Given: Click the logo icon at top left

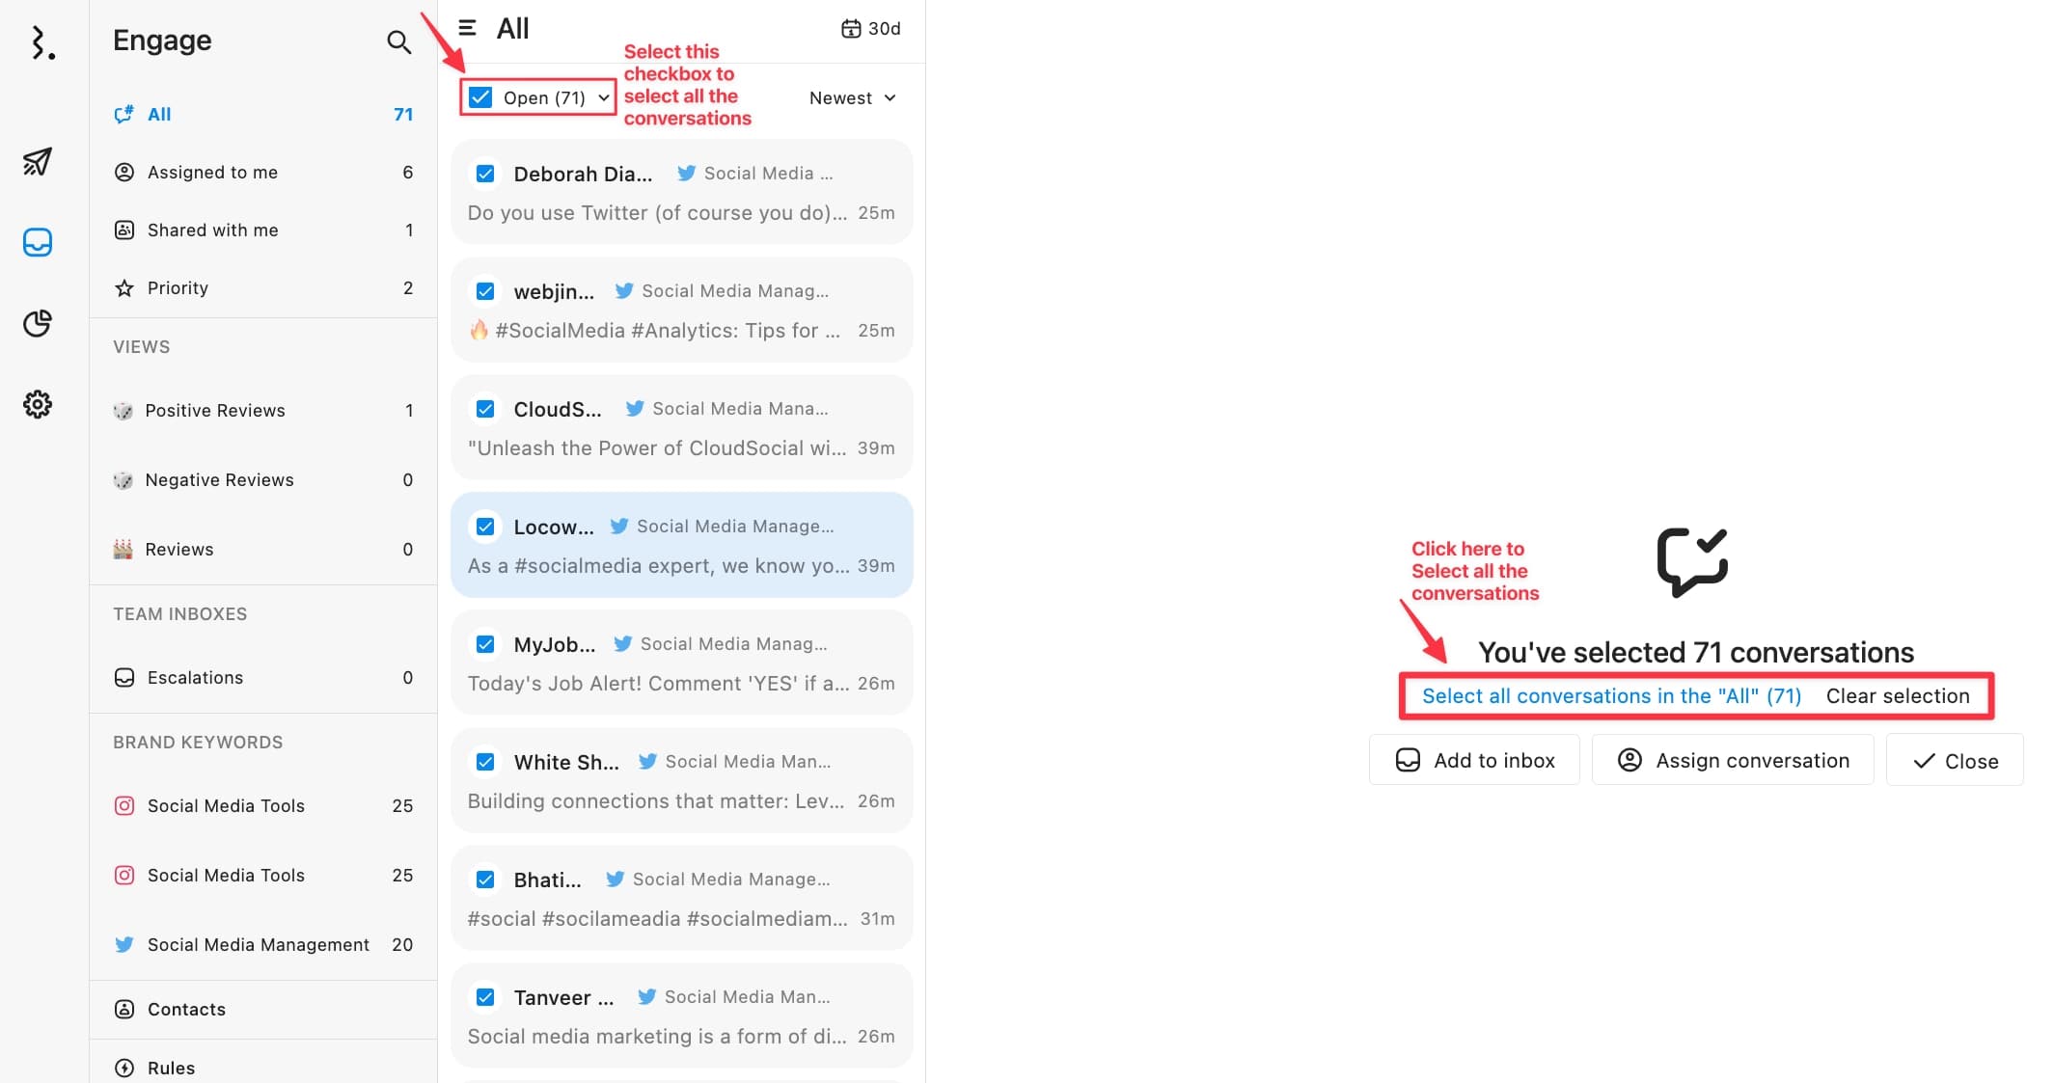Looking at the screenshot, I should click(x=41, y=43).
